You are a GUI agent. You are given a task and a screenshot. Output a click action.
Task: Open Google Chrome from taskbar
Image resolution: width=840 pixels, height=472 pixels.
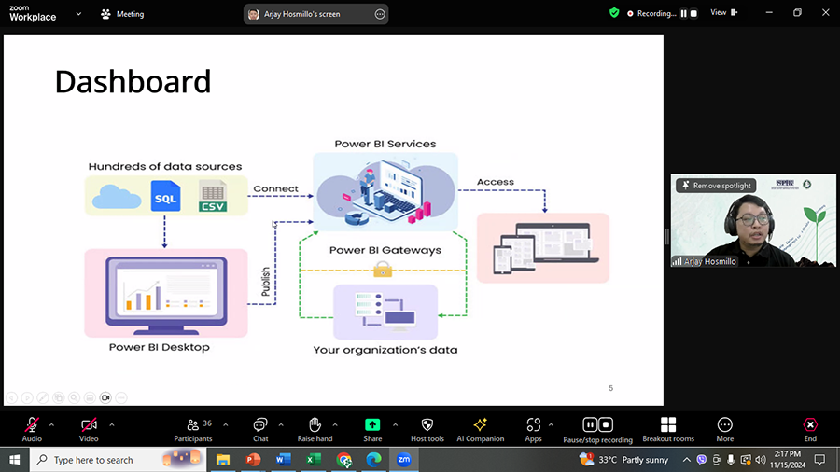coord(343,460)
